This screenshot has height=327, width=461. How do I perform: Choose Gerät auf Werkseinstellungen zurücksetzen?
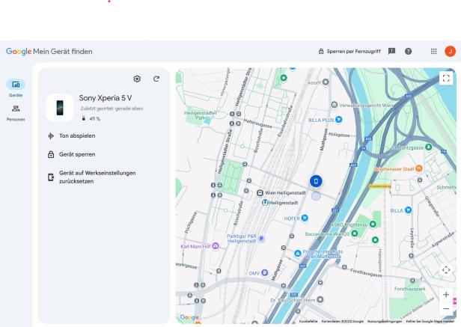click(x=92, y=177)
